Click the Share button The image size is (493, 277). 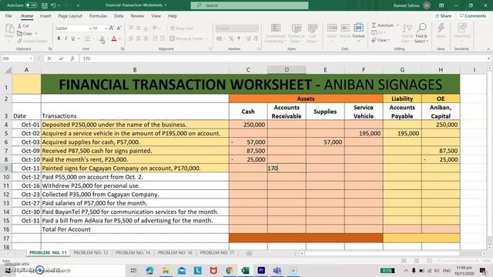444,15
